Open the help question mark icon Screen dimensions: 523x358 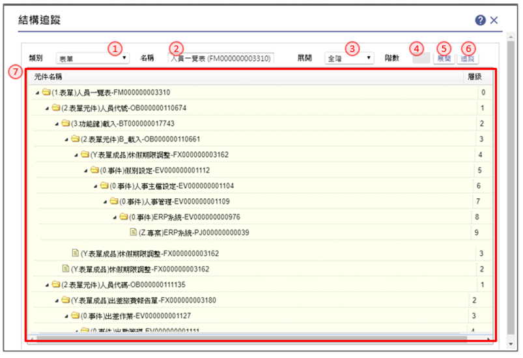pyautogui.click(x=480, y=20)
